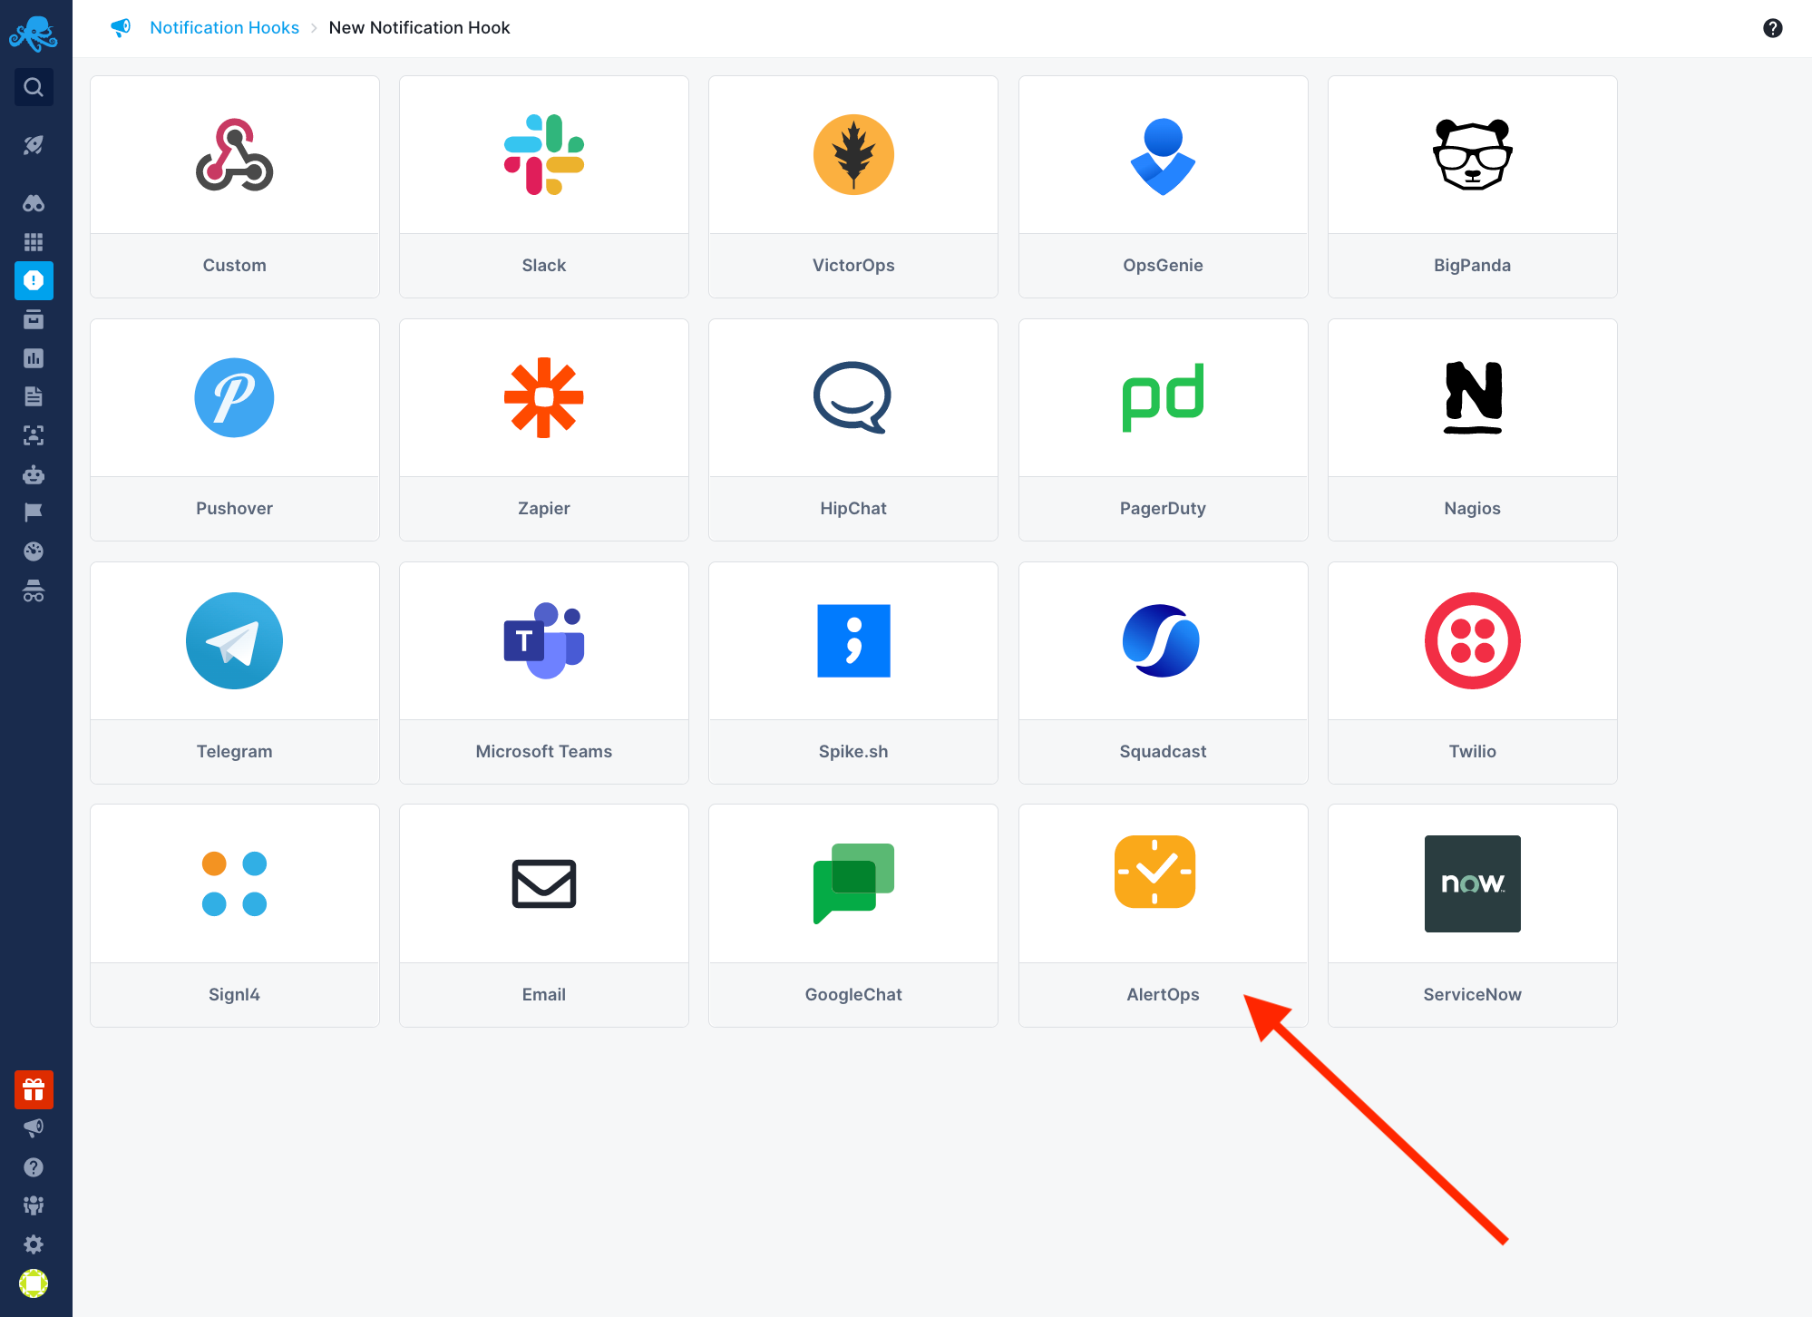This screenshot has height=1317, width=1812.
Task: Open the grid apps sidebar icon
Action: coord(34,242)
